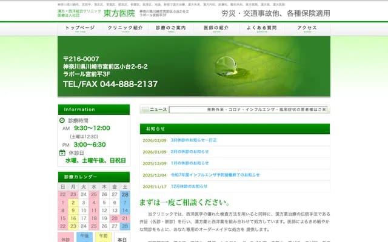
Task: Click the calendar icon beside 休診日
Action: (x=63, y=153)
